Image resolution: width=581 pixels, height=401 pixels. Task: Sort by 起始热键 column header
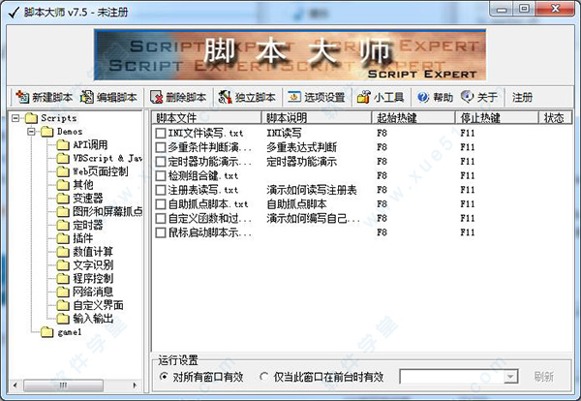tap(413, 118)
